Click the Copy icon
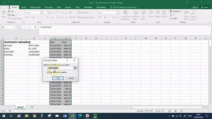Screen dimensions: 212x119 point(9,15)
